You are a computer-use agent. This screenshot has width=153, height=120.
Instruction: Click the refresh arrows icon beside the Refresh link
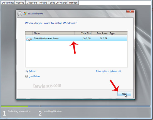(27, 71)
